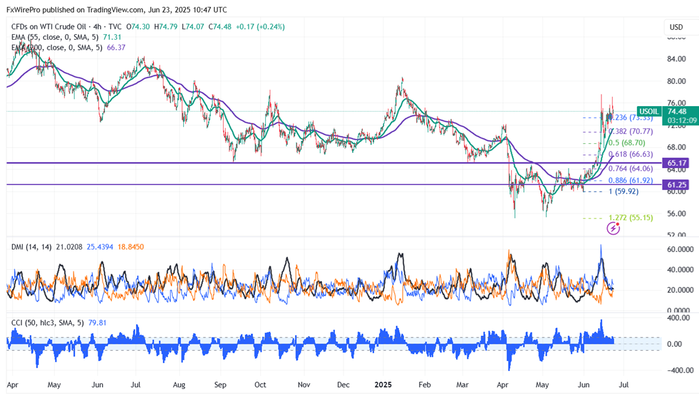Image resolution: width=699 pixels, height=394 pixels.
Task: Click the 0.886 (61.92) Fibonacci label
Action: click(631, 181)
